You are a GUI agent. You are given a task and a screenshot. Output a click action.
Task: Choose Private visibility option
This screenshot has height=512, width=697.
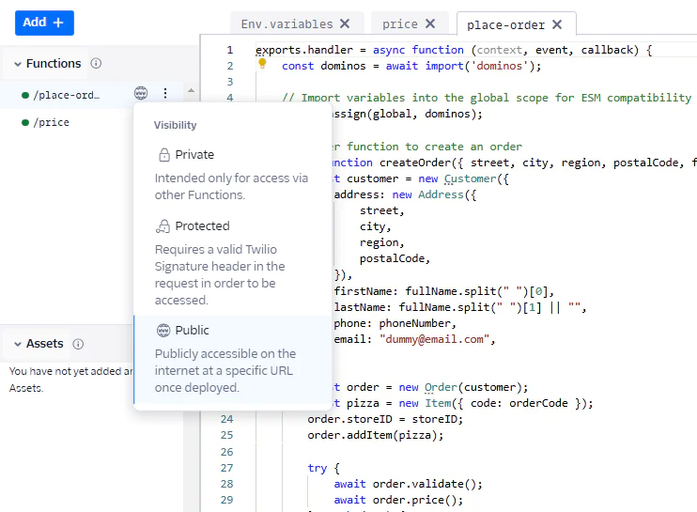pyautogui.click(x=232, y=174)
